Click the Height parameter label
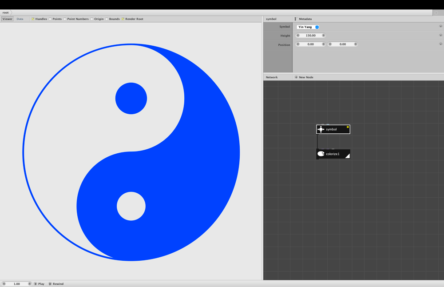The image size is (444, 287). pyautogui.click(x=285, y=36)
